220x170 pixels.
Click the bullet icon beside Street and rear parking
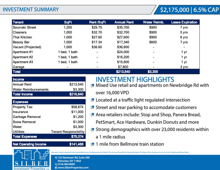(92, 108)
